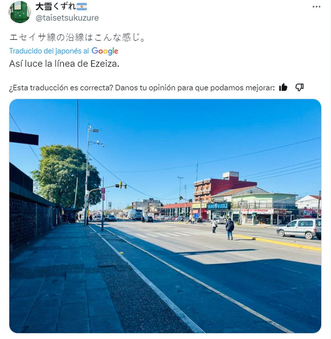Click the Google logo in translation credit
Image resolution: width=331 pixels, height=339 pixels.
pyautogui.click(x=105, y=51)
